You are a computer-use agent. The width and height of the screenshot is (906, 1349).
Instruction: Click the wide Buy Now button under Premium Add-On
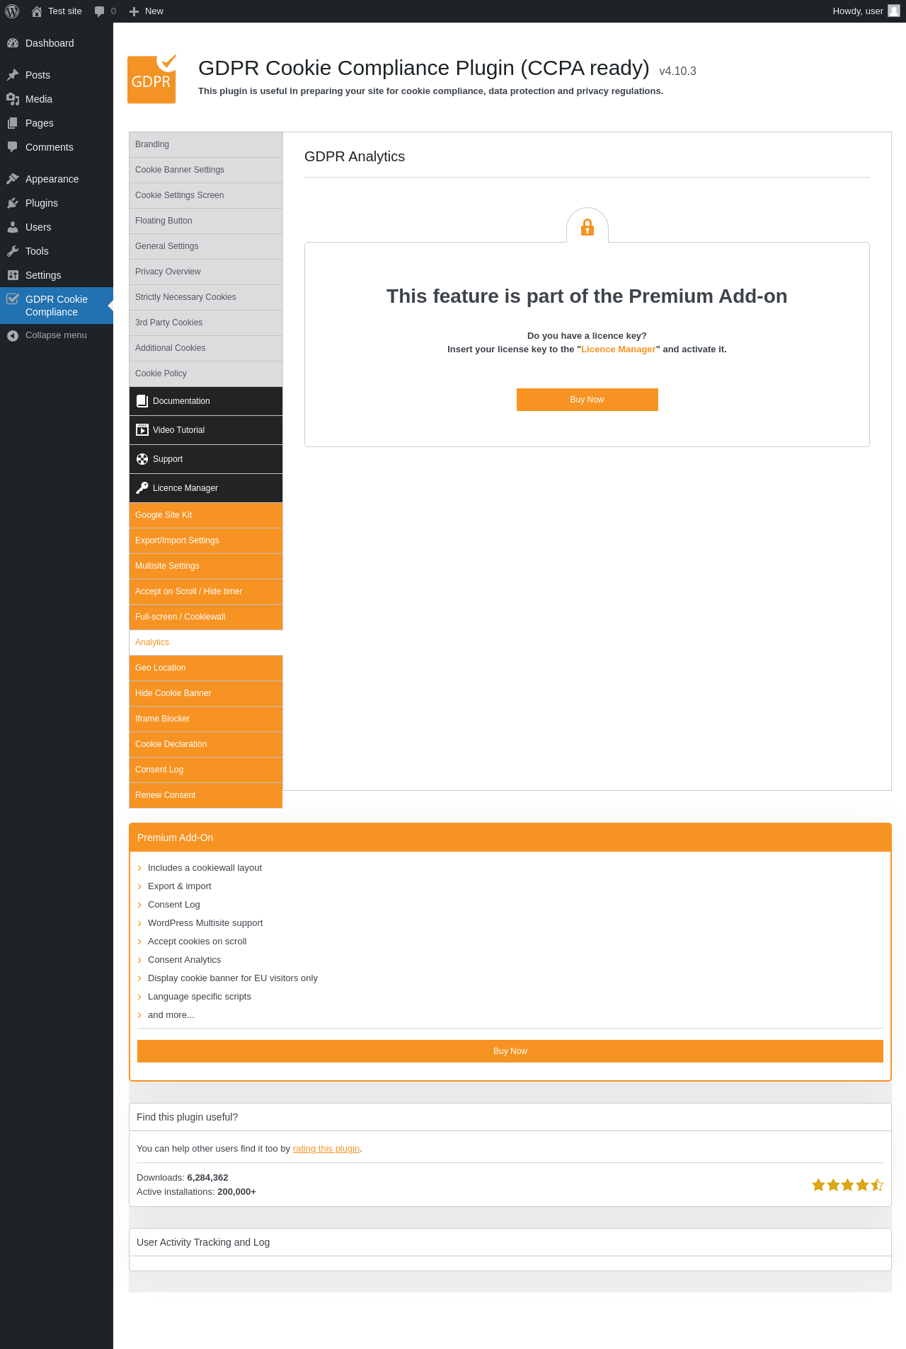(510, 1051)
